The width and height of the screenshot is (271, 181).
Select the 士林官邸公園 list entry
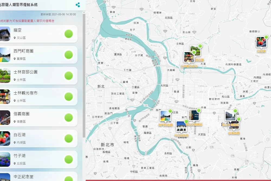click(38, 76)
